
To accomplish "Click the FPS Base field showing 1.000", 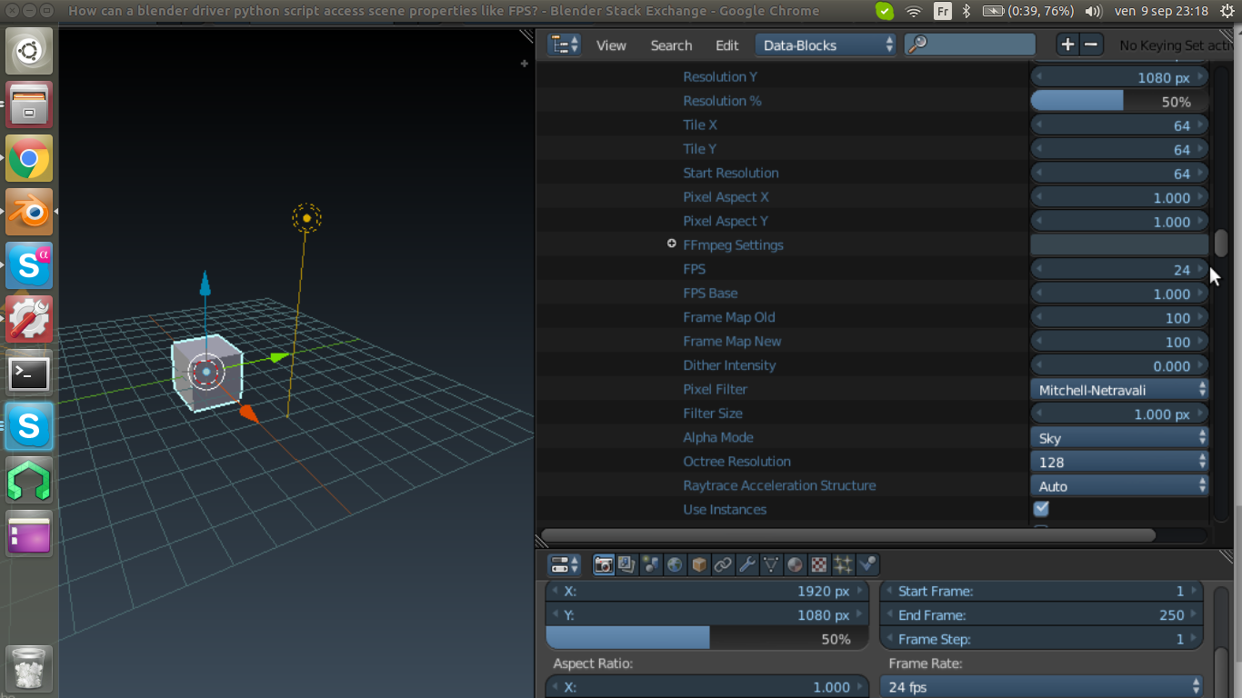I will click(1119, 294).
